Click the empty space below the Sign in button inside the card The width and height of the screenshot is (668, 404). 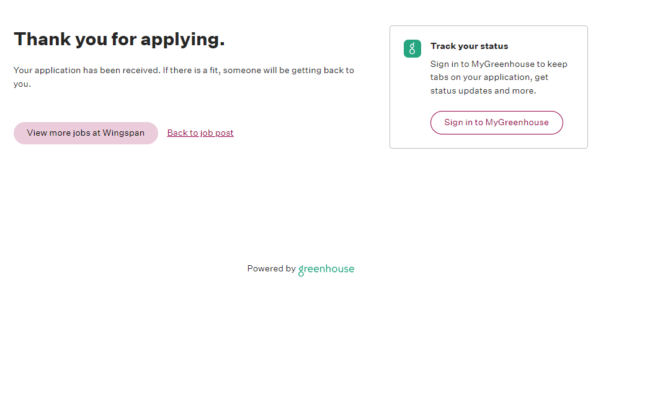click(x=496, y=141)
